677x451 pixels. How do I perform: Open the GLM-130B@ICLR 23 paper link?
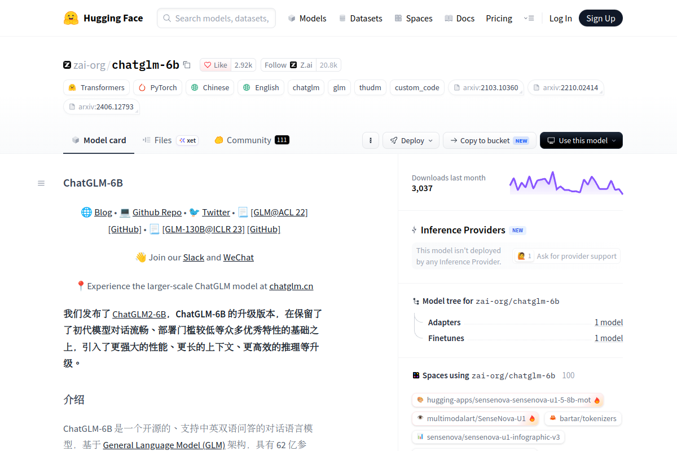pyautogui.click(x=204, y=229)
